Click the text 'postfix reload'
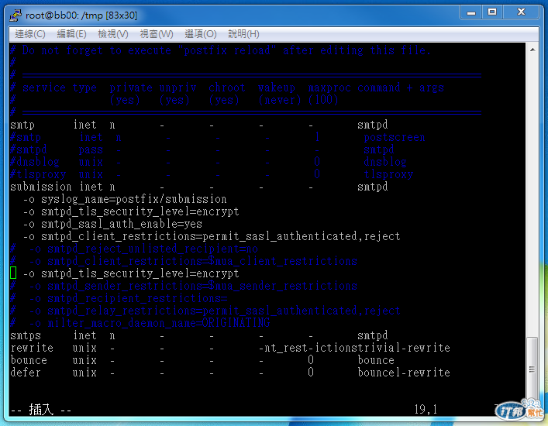548x426 pixels. tap(227, 50)
